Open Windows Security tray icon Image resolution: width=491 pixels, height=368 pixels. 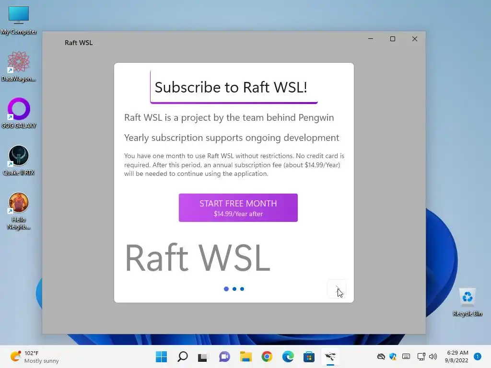(x=393, y=356)
